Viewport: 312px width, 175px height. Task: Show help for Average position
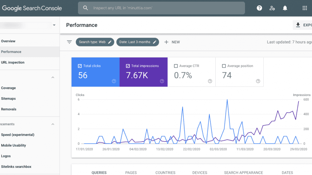258,81
